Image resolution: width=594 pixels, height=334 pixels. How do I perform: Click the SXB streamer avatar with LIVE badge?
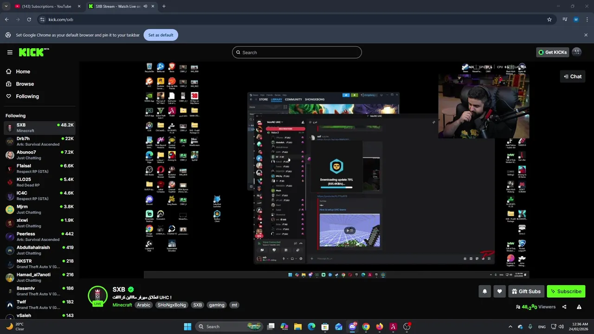click(97, 296)
